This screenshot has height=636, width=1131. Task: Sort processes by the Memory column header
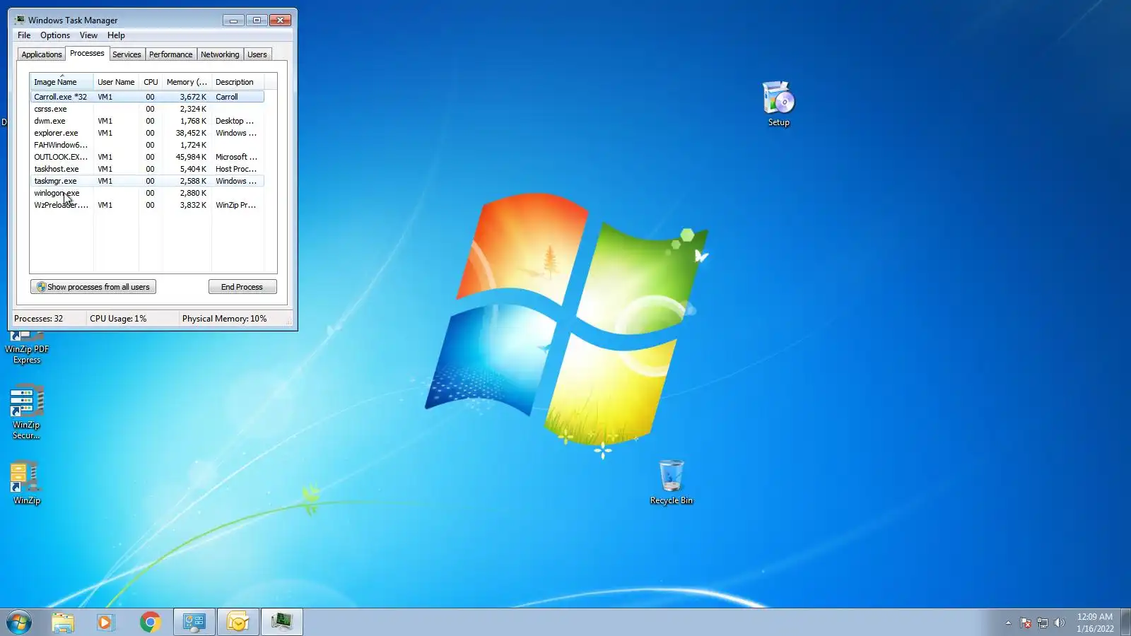[187, 82]
